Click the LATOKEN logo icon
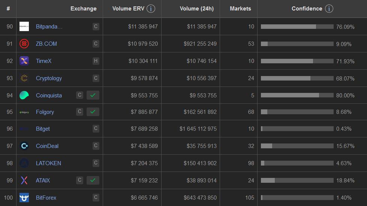 pyautogui.click(x=24, y=163)
